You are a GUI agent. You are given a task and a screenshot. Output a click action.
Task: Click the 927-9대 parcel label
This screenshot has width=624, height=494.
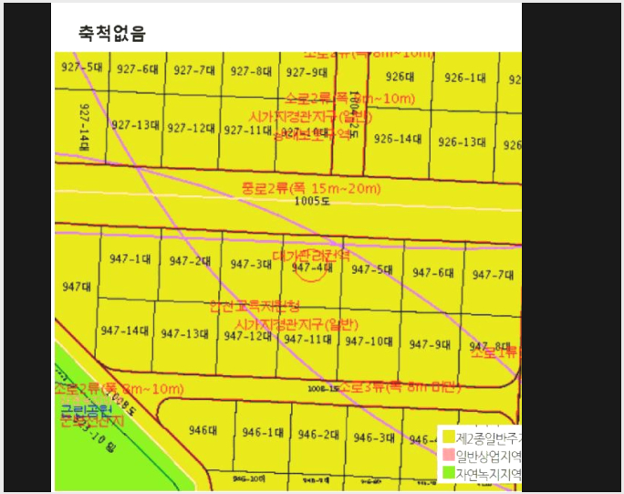pos(307,72)
